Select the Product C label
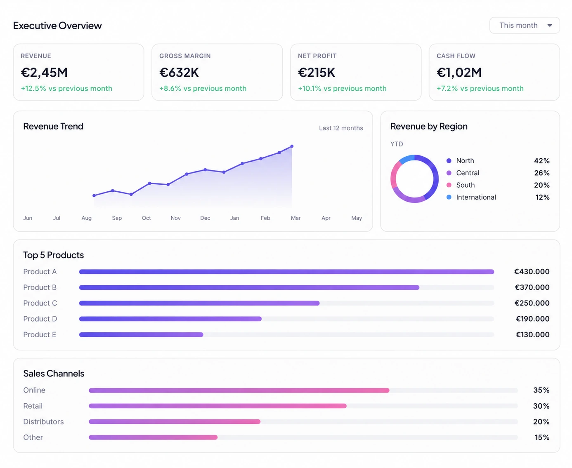This screenshot has width=572, height=468. click(x=40, y=303)
